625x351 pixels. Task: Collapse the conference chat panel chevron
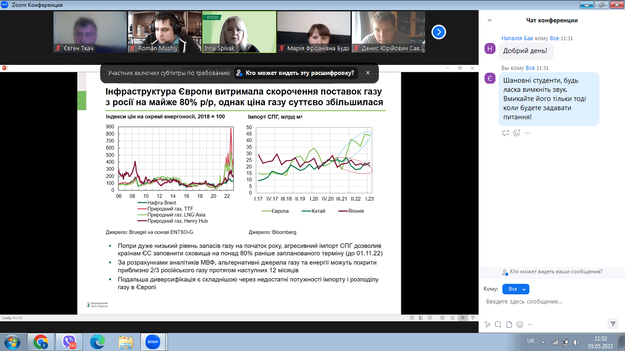click(490, 21)
